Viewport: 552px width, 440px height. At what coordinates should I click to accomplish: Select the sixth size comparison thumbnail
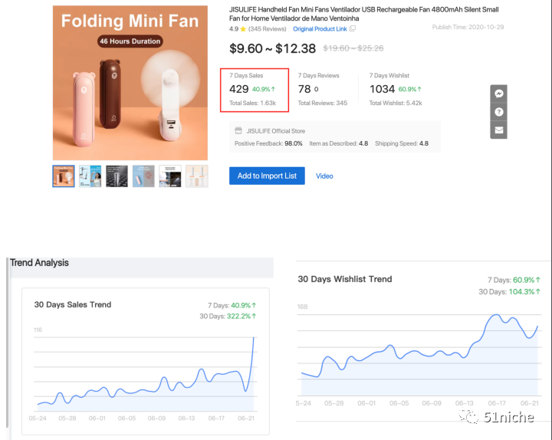tap(197, 176)
